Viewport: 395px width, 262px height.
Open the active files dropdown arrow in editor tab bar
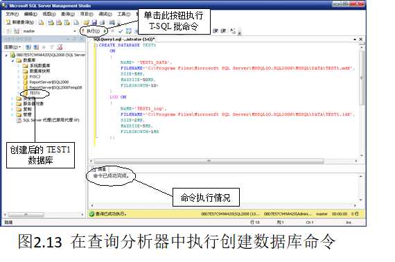point(355,40)
